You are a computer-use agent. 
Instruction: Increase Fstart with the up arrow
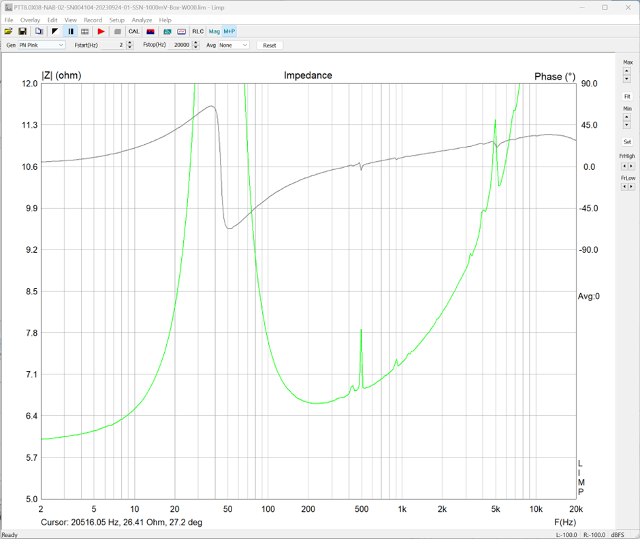click(x=130, y=44)
